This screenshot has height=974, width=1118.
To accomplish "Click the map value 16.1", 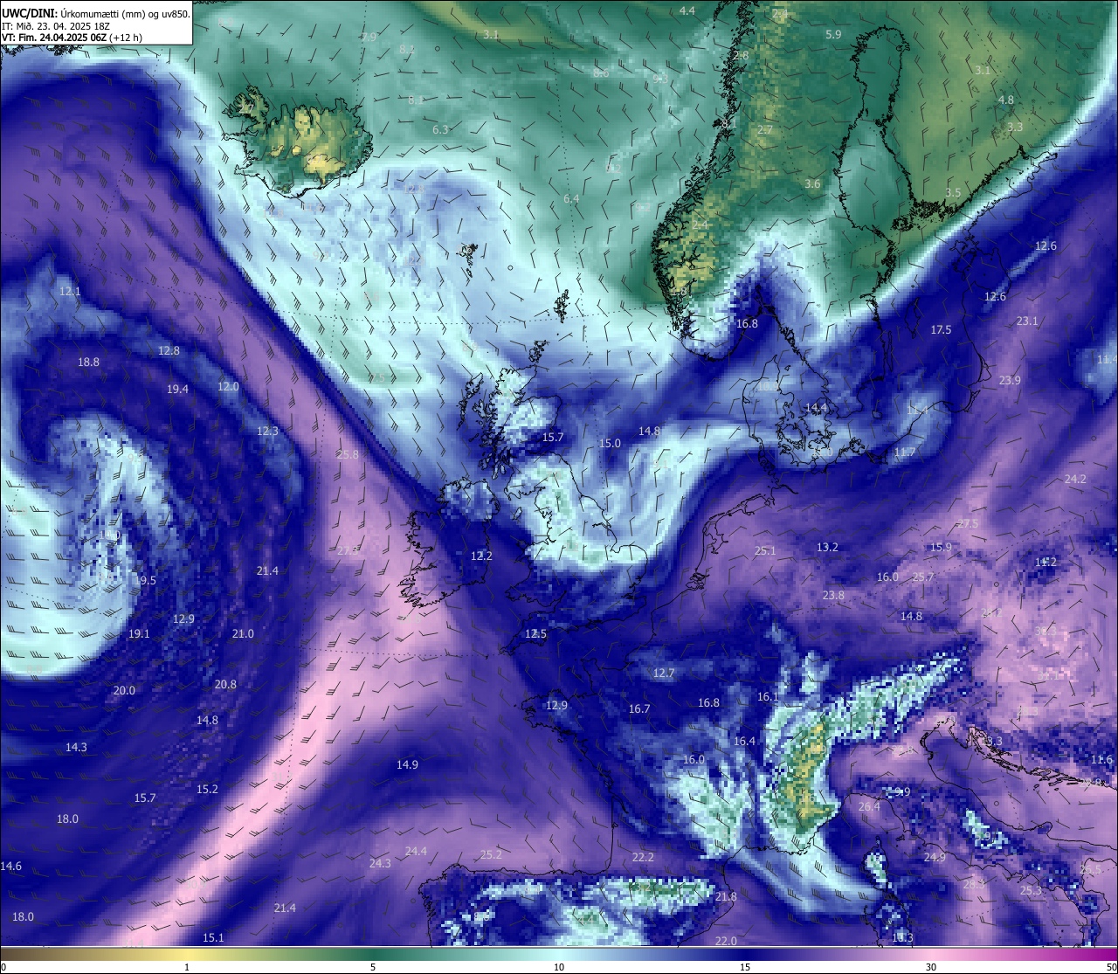I will 768,696.
